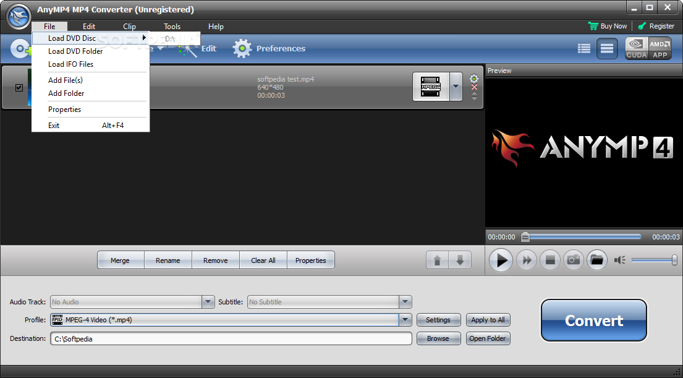Choose Load IFO Files menu entry
This screenshot has height=378, width=683.
(91, 64)
